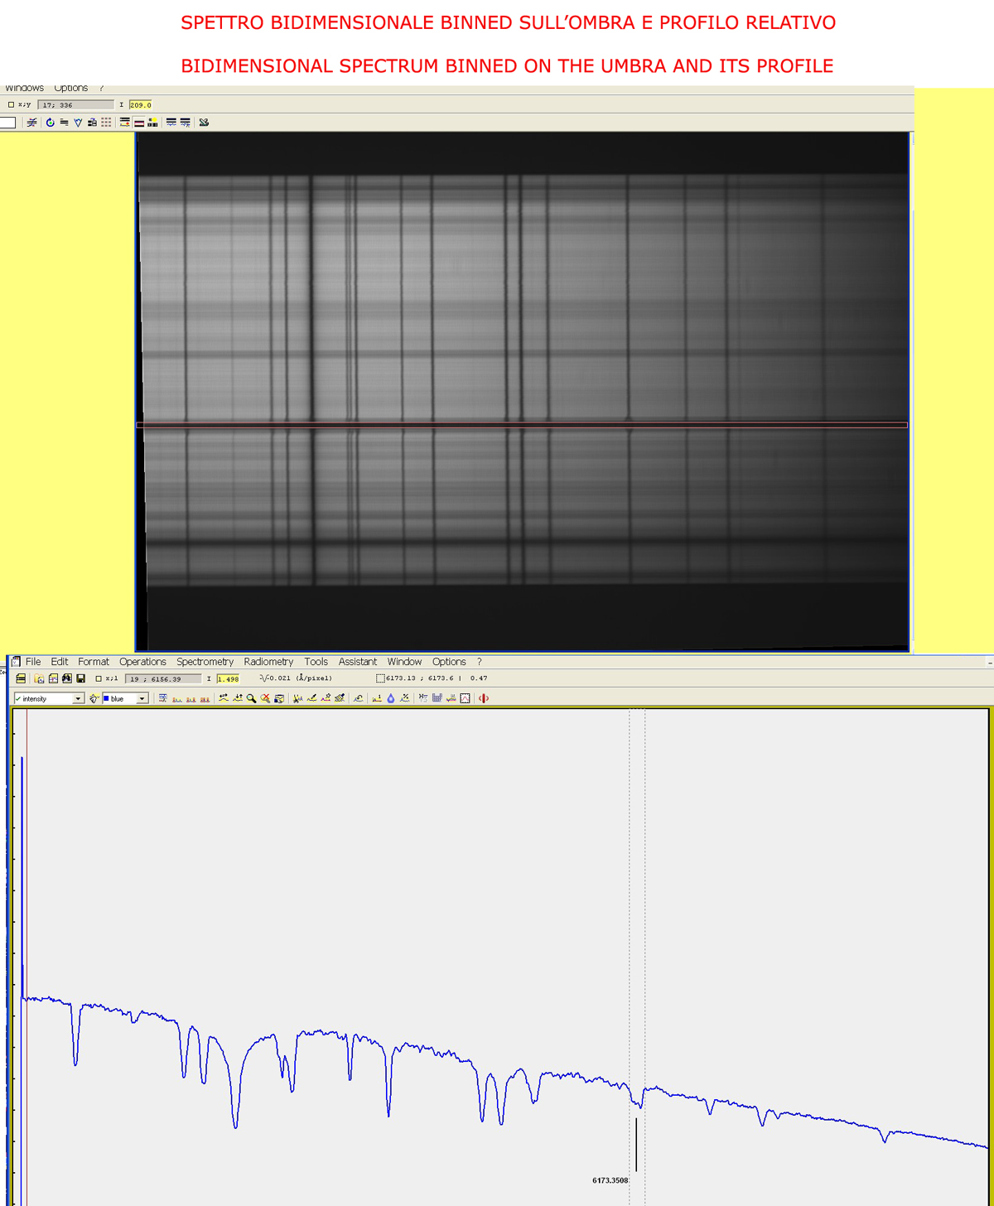The height and width of the screenshot is (1206, 994).
Task: Click the red dotted grid icon
Action: pos(106,123)
